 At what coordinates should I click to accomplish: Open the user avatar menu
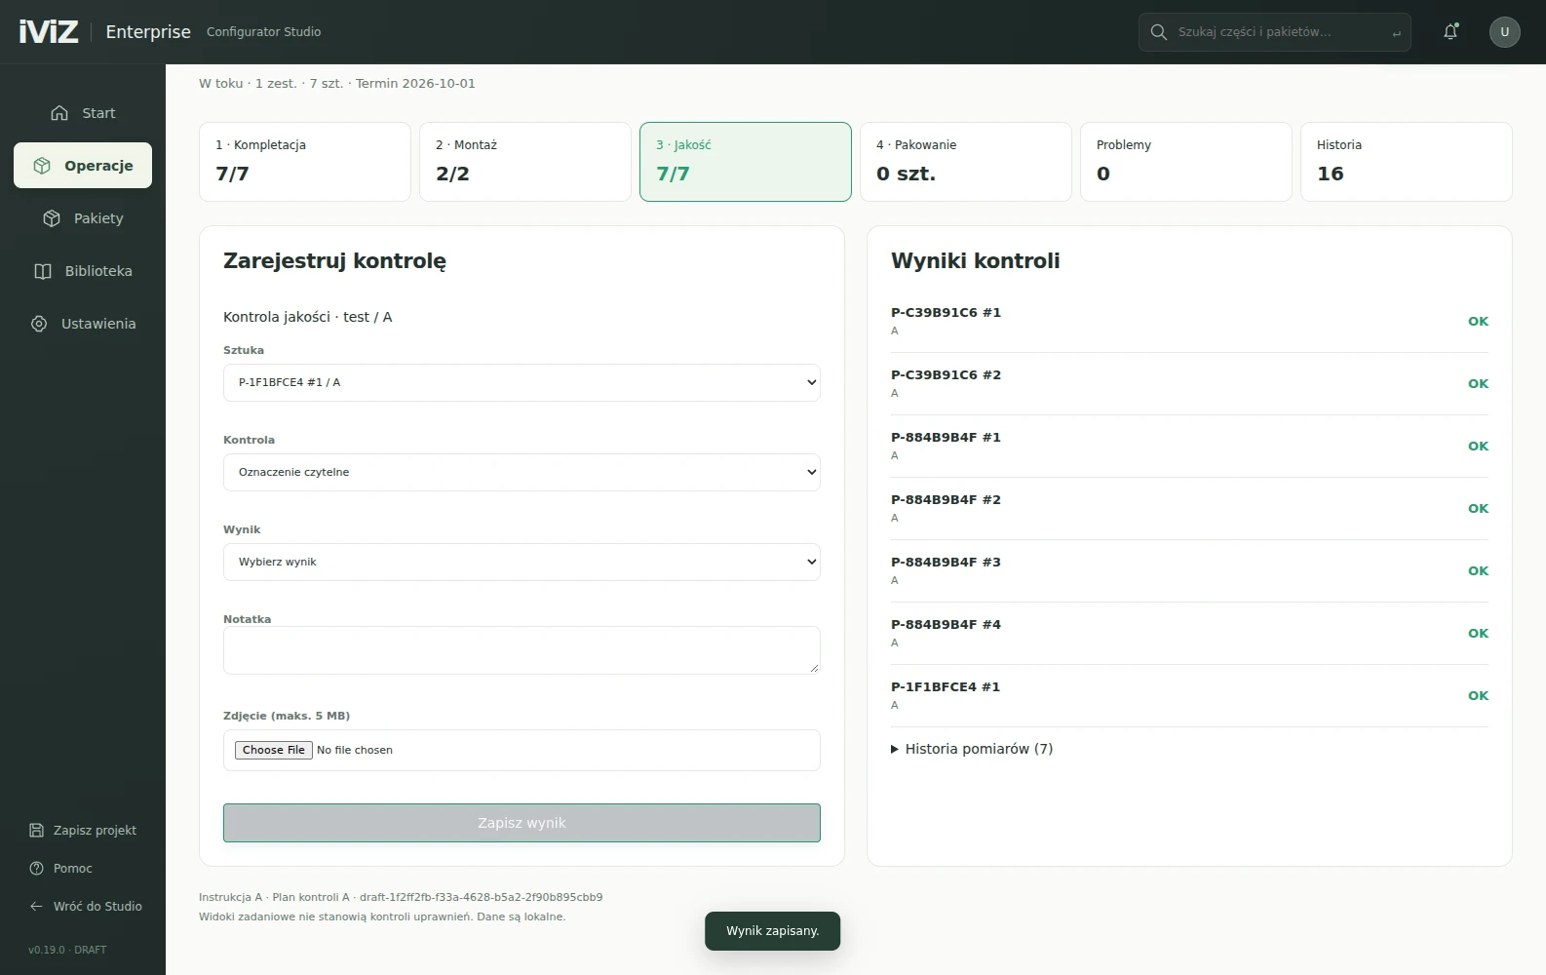pyautogui.click(x=1504, y=32)
